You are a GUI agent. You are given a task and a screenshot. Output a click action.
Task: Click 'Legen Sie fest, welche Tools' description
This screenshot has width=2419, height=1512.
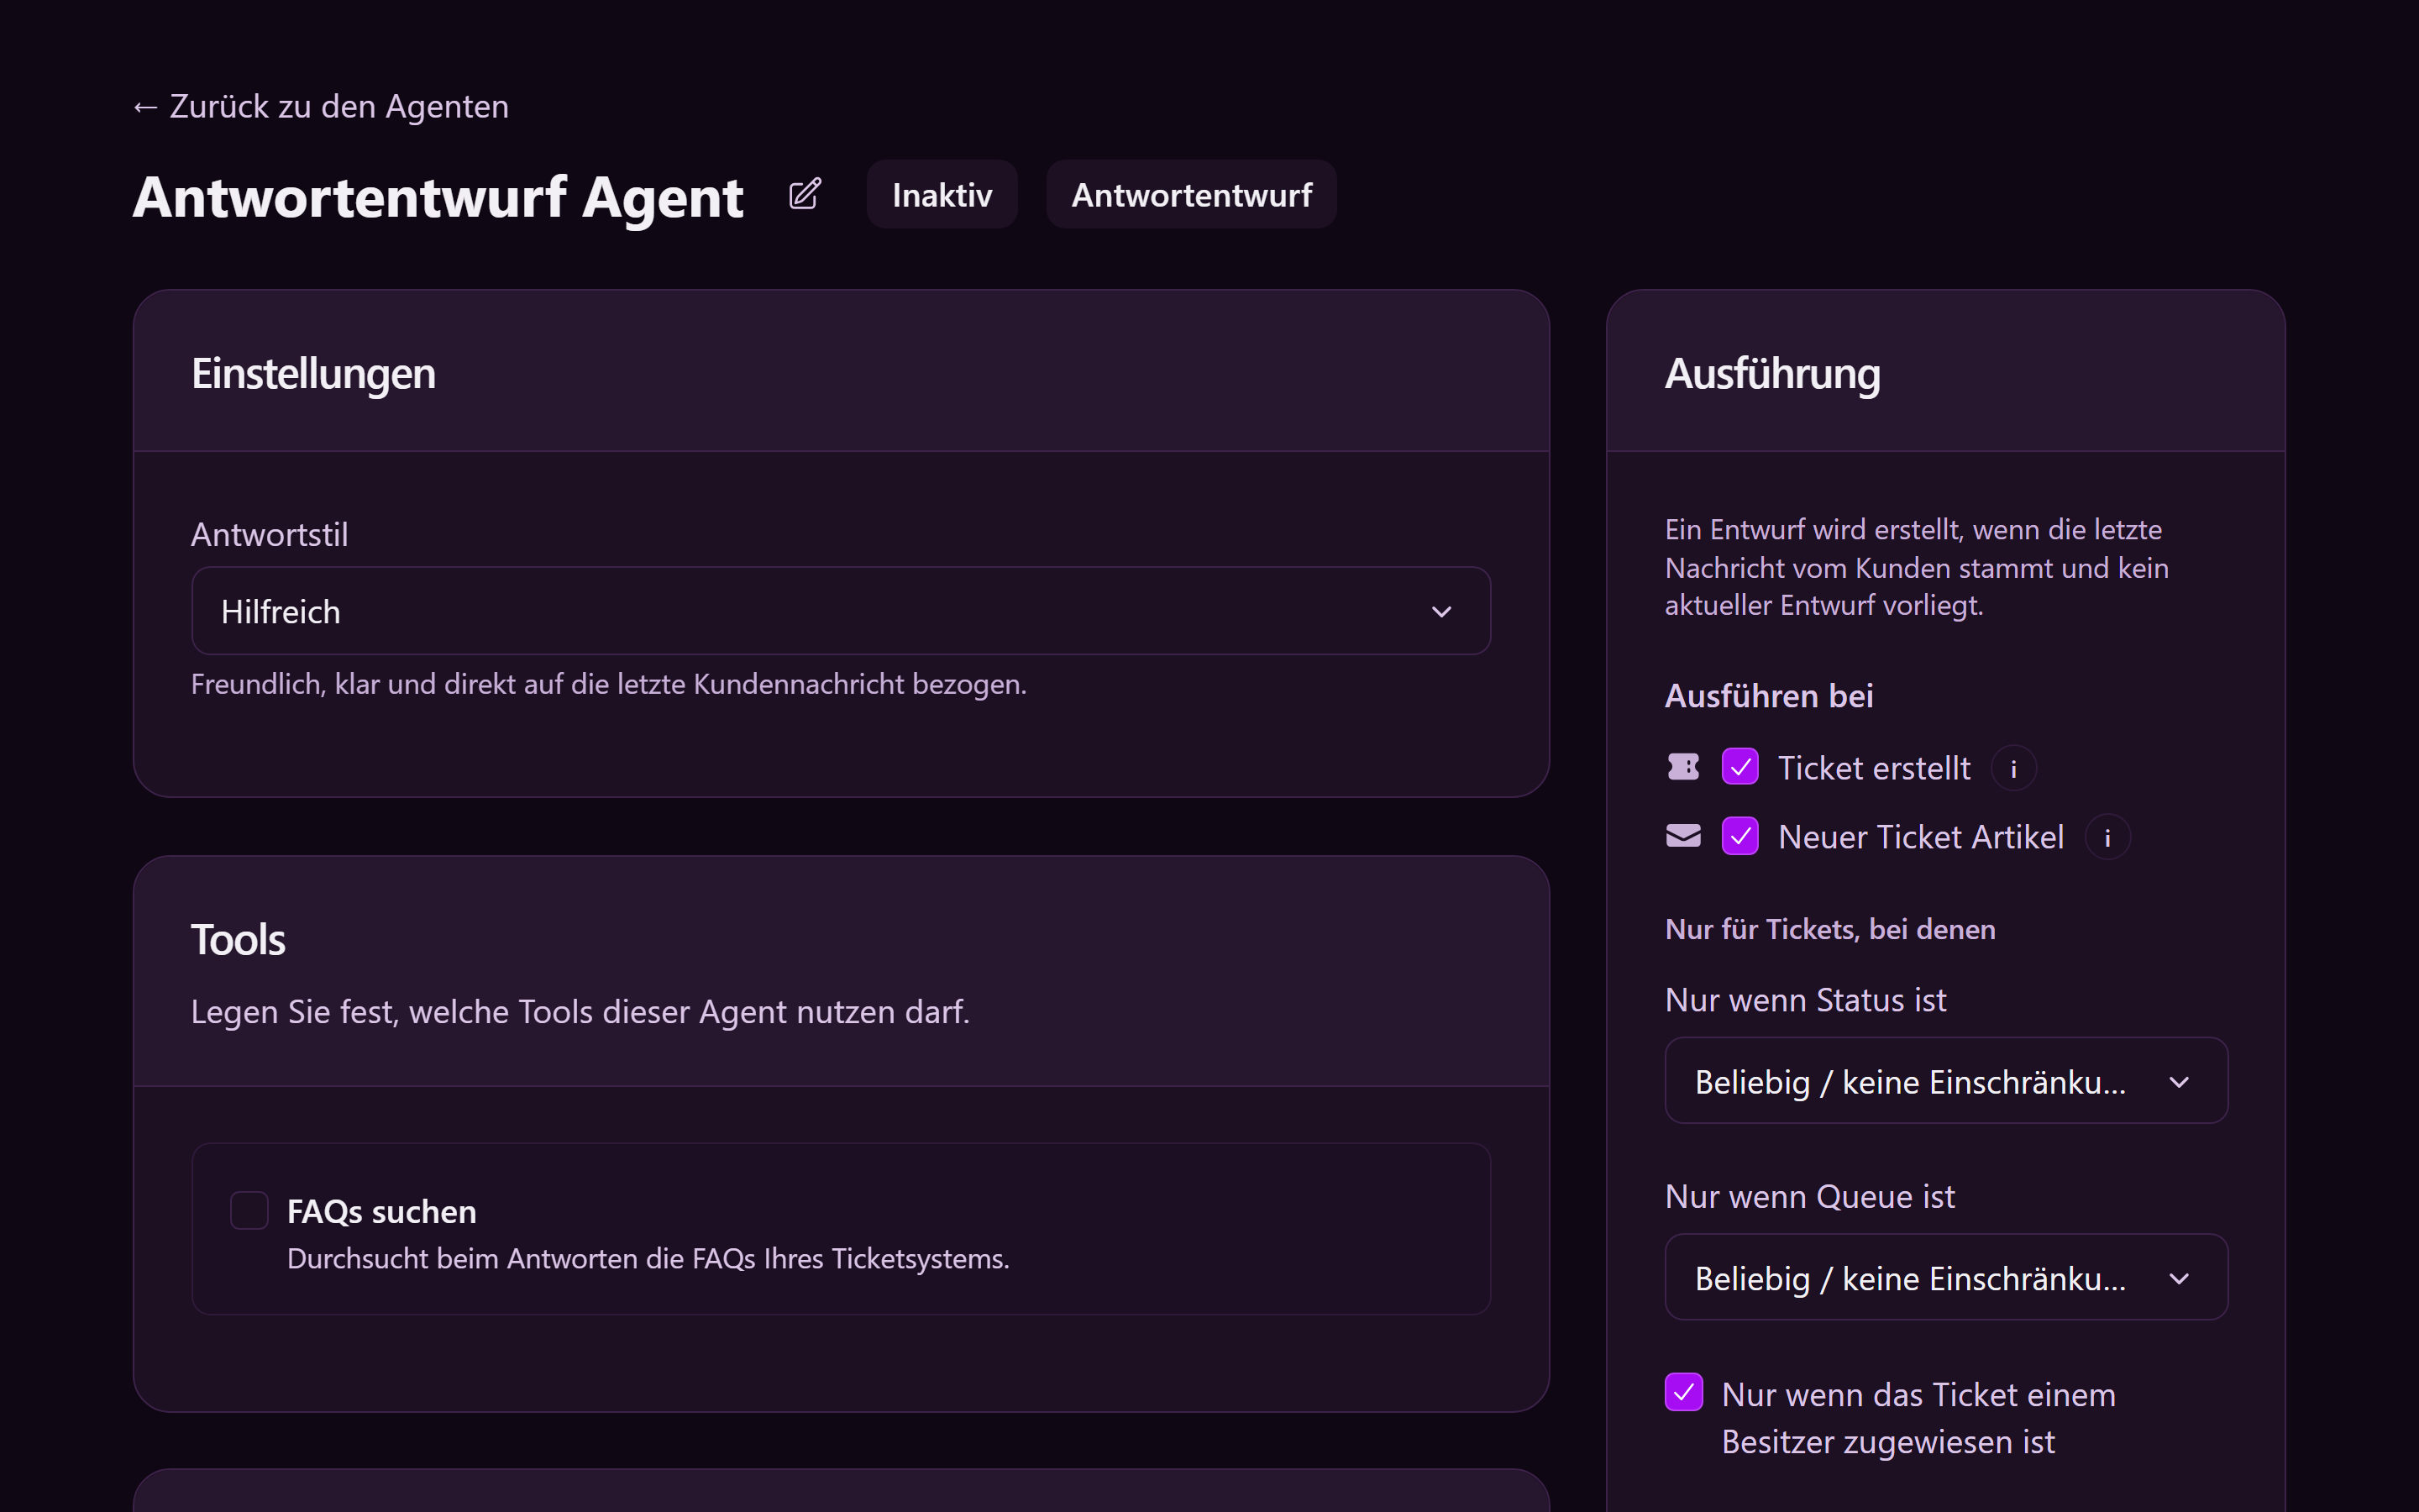click(x=580, y=1011)
